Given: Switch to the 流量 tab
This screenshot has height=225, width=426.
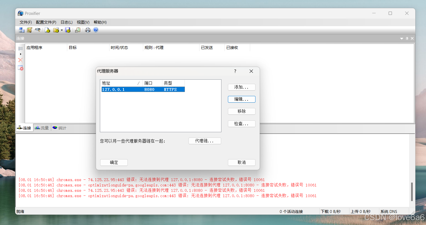Looking at the screenshot, I should tap(42, 128).
